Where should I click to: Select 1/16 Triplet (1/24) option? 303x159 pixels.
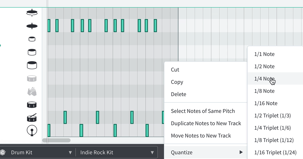tap(275, 152)
